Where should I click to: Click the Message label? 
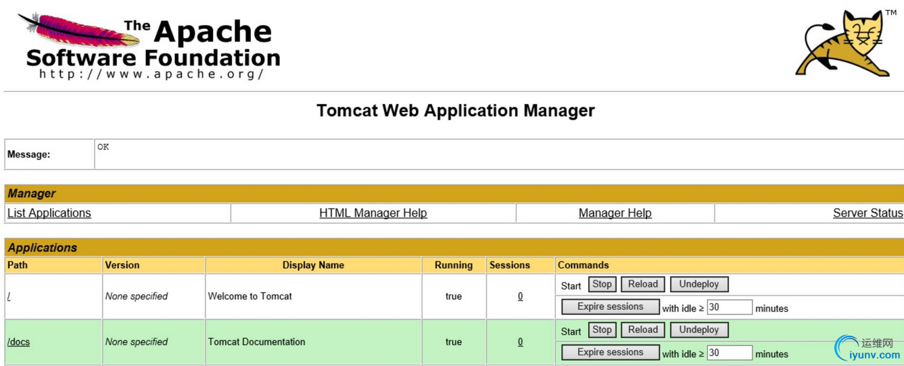28,155
